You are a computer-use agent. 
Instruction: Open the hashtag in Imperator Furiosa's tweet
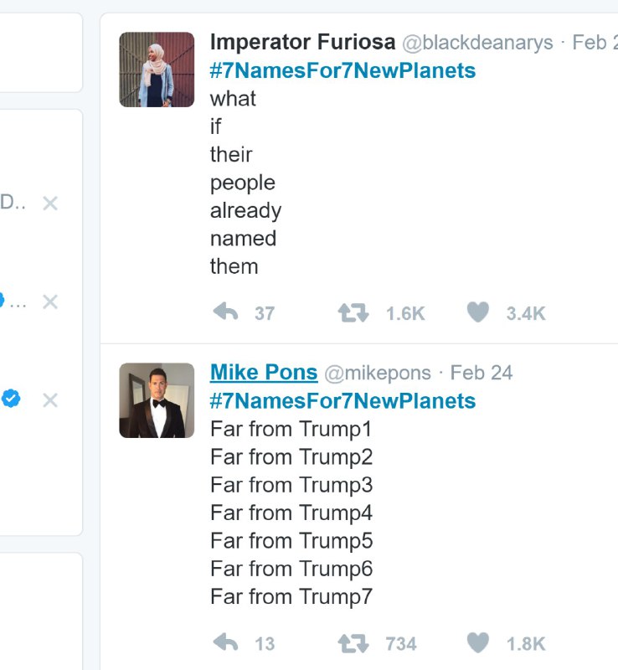point(342,70)
